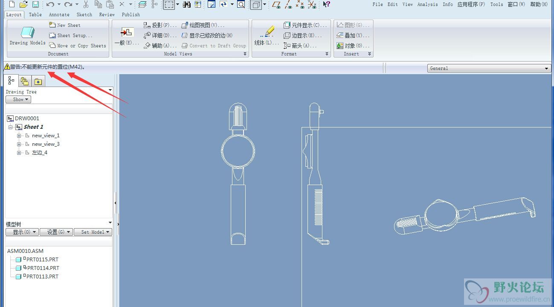Image resolution: width=554 pixels, height=307 pixels.
Task: Toggle datum axis display icon
Action: click(x=289, y=4)
